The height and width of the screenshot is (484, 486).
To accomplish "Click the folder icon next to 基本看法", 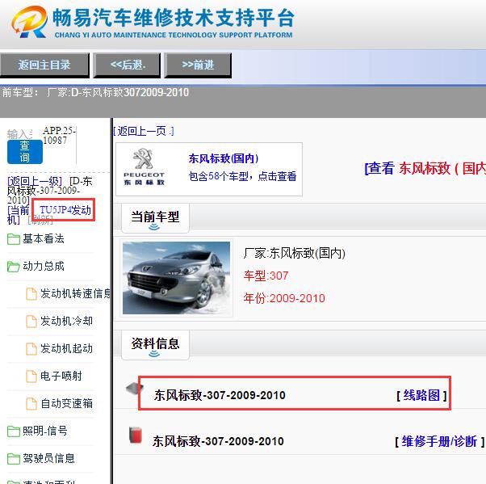I will pos(14,239).
